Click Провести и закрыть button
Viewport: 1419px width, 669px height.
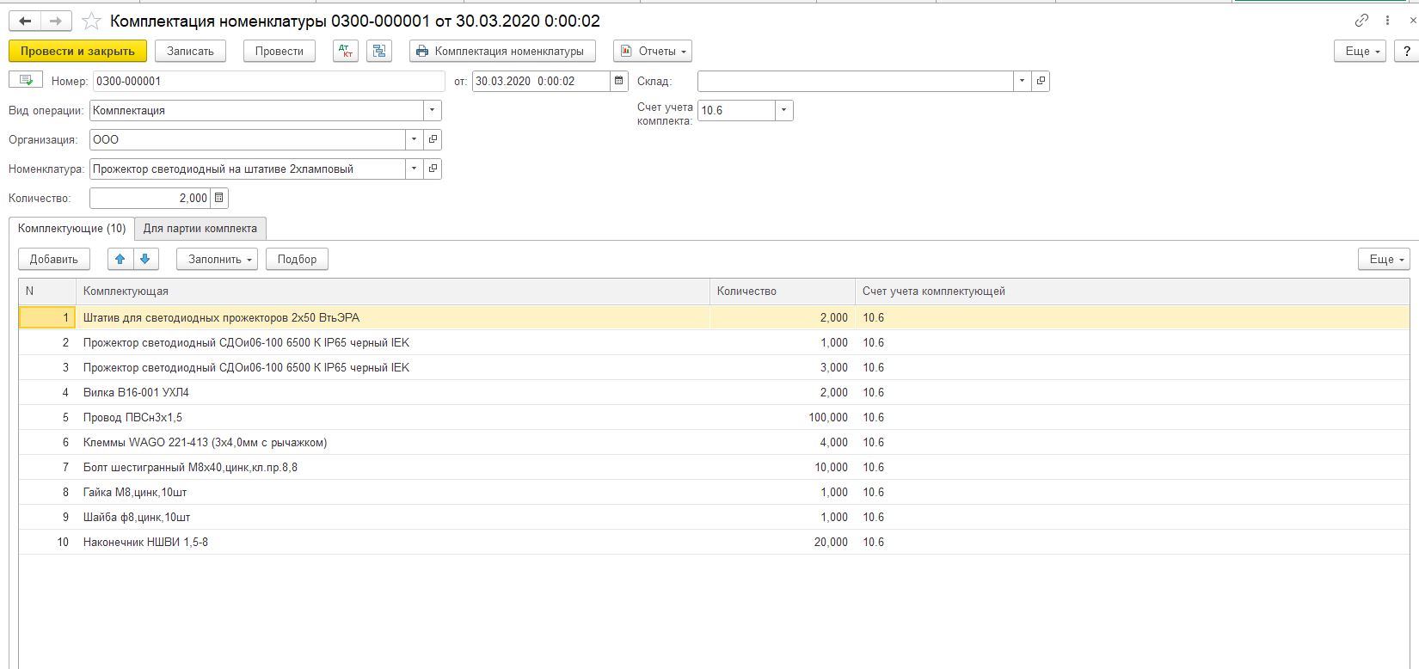pos(77,52)
